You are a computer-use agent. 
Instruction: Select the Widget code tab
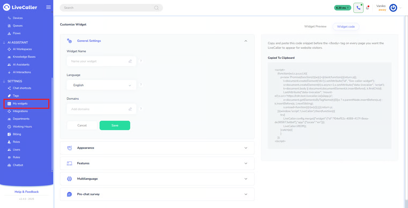point(346,27)
